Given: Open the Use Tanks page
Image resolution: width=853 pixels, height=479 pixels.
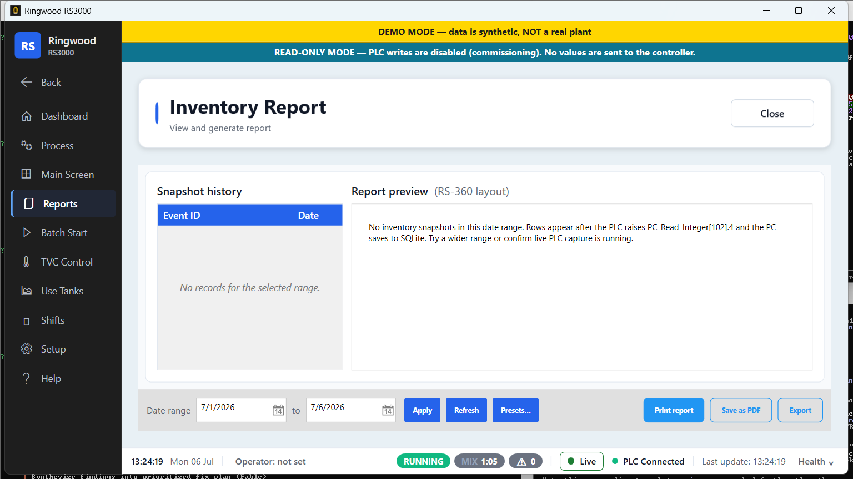Looking at the screenshot, I should [x=63, y=291].
